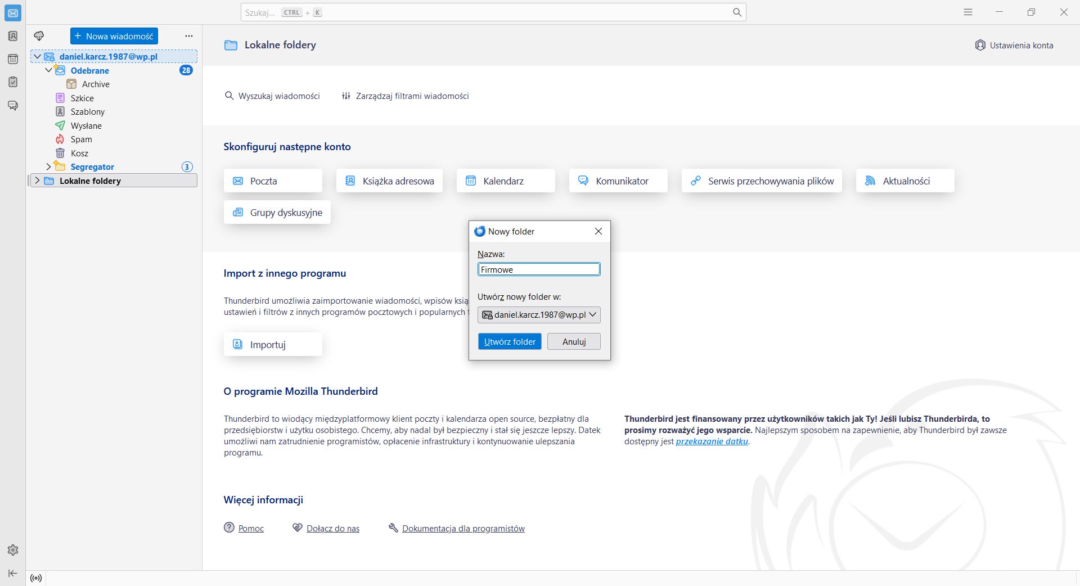
Task: Open the Calendar space in sidebar
Action: (13, 59)
